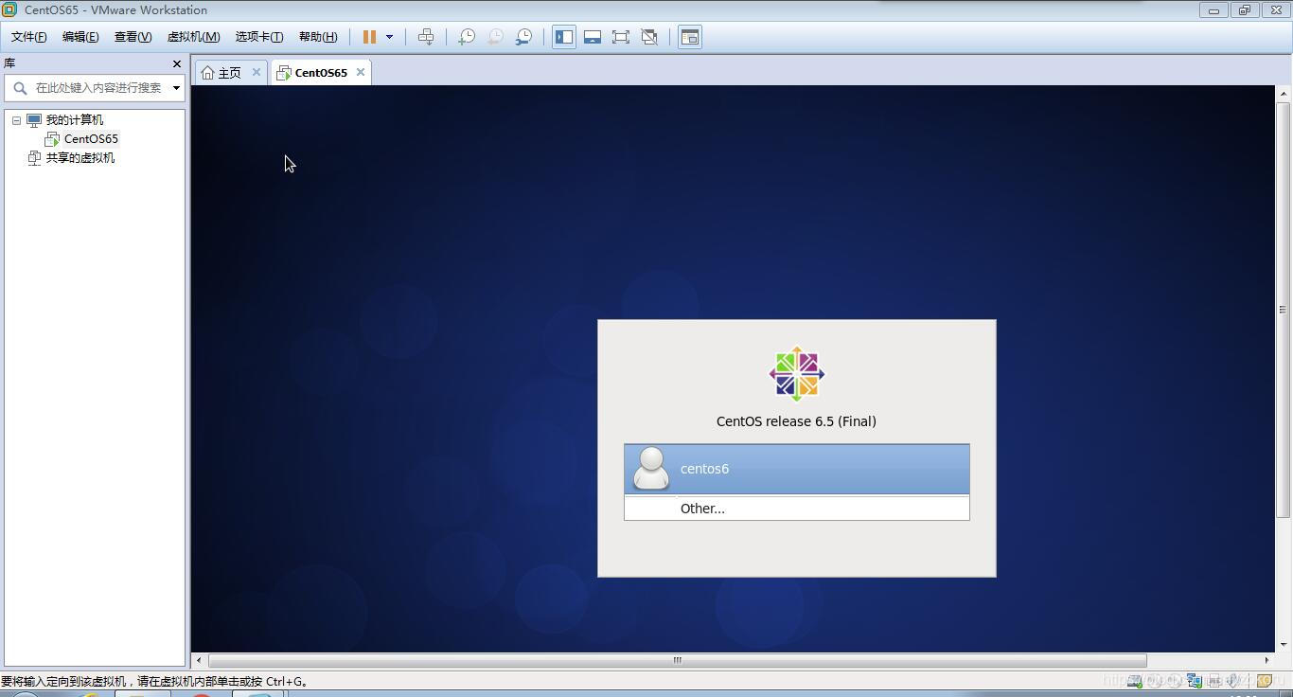
Task: Toggle the thumbnail bar view
Action: click(593, 37)
